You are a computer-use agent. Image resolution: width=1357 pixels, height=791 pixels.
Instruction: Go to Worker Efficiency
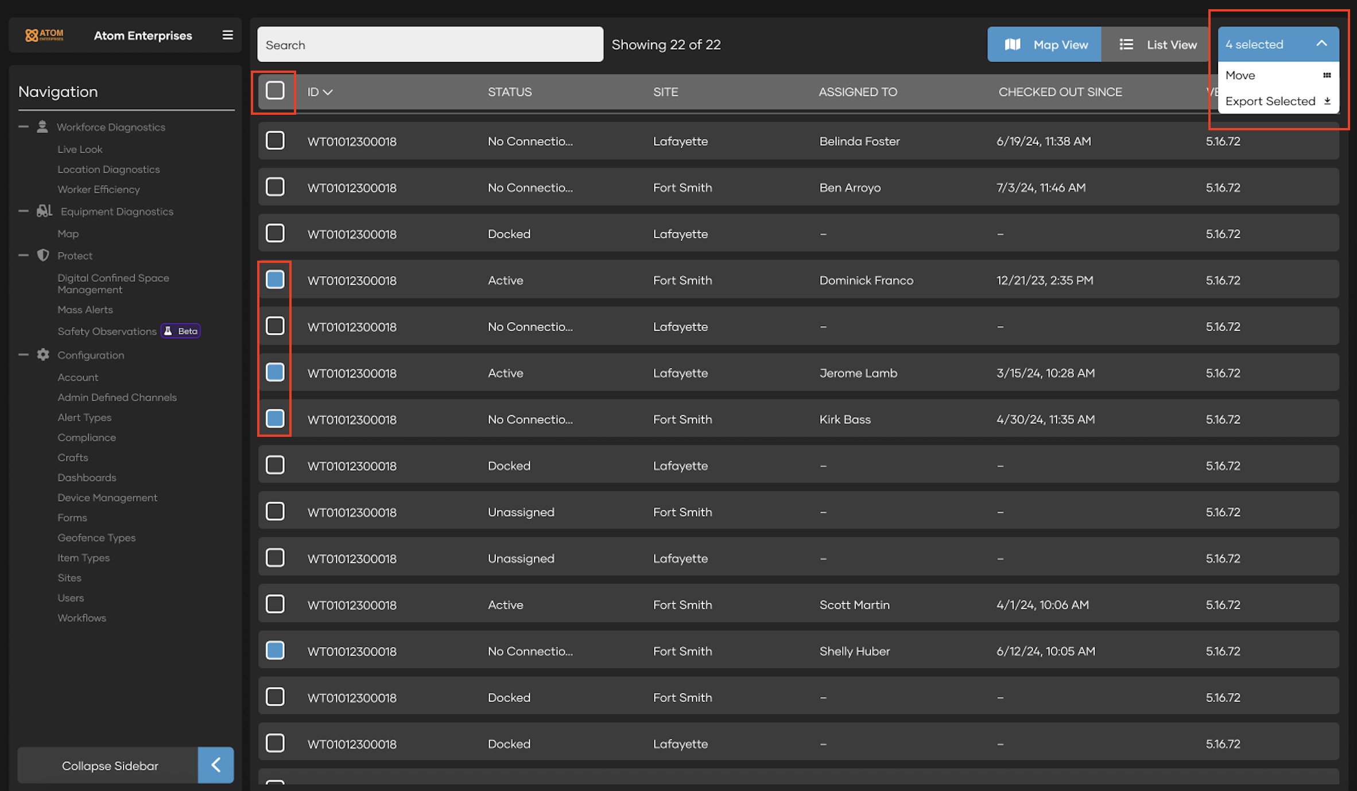pos(99,189)
